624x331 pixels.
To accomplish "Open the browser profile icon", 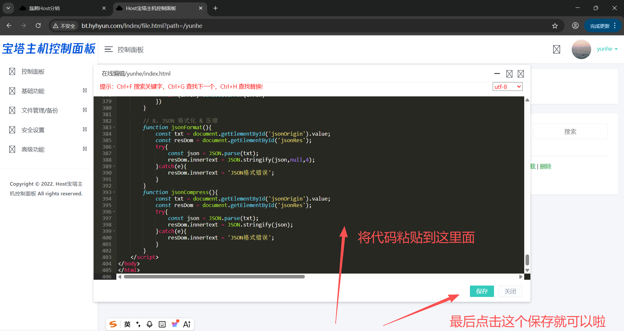I will pos(575,26).
